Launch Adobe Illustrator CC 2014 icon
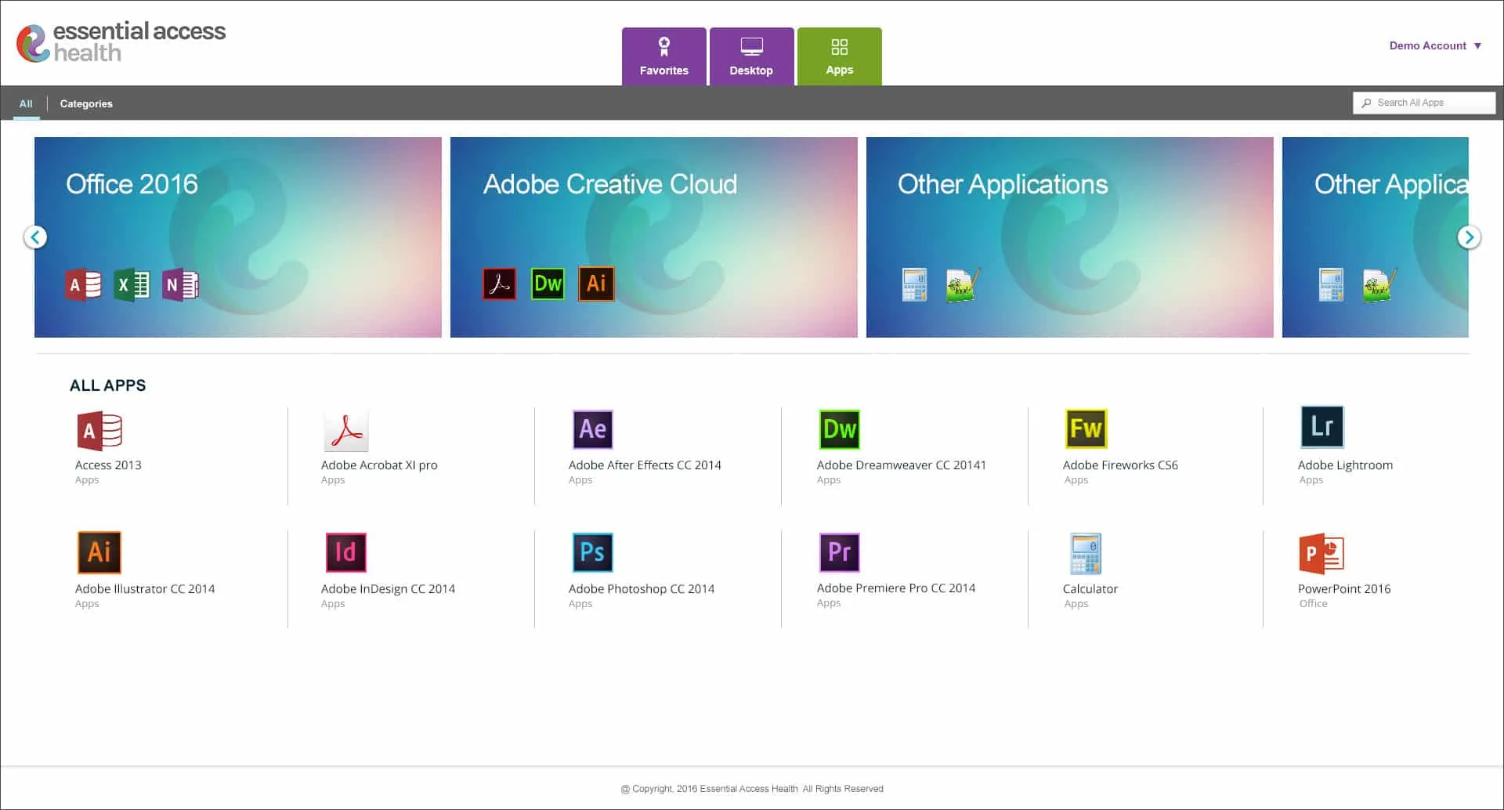 [99, 552]
